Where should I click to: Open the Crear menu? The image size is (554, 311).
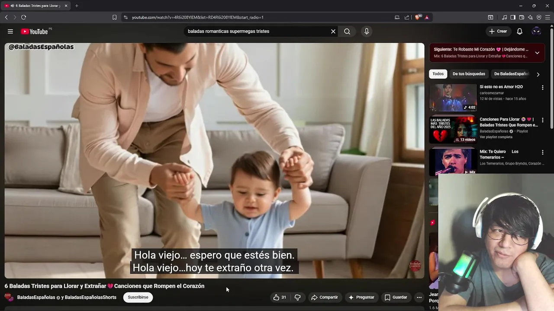tap(498, 32)
